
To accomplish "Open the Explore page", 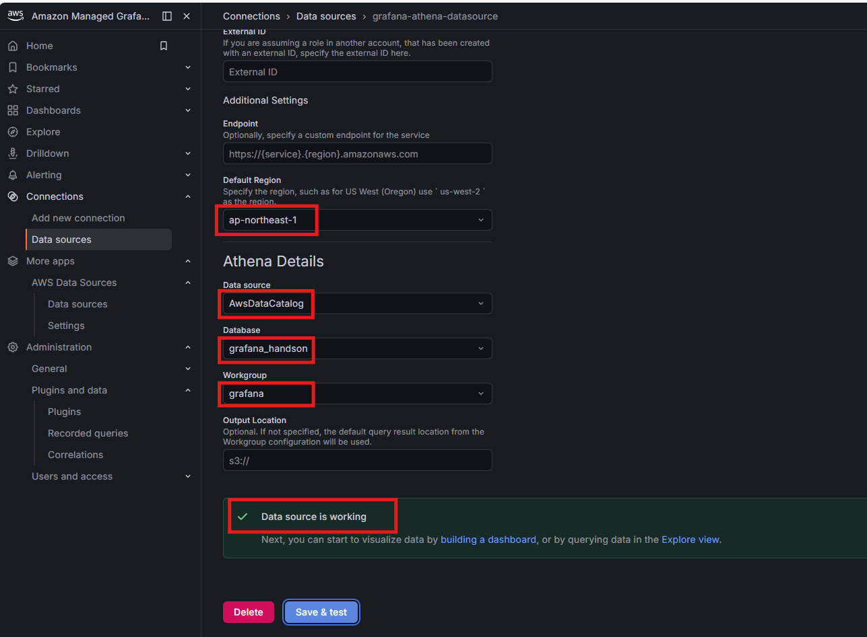I will pyautogui.click(x=43, y=132).
